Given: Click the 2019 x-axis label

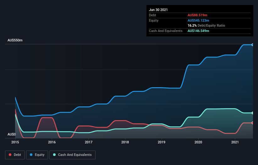Looking at the screenshot, I should (162, 142).
